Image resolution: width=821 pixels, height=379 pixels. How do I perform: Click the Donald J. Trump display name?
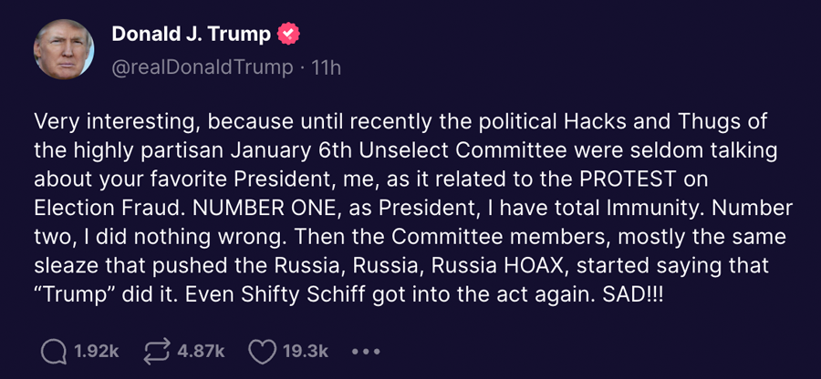pos(192,35)
